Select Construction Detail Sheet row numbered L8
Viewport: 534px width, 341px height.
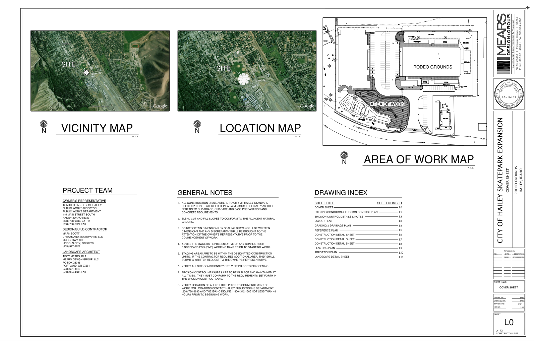point(358,244)
